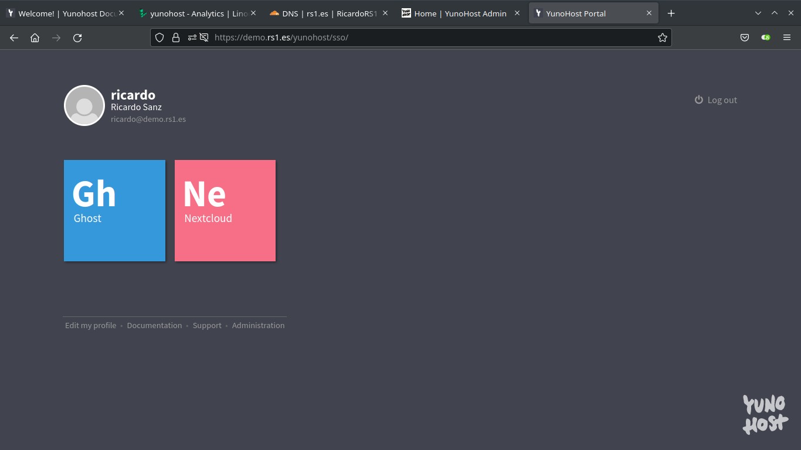
Task: Open the tracking protection shield icon
Action: tap(159, 37)
